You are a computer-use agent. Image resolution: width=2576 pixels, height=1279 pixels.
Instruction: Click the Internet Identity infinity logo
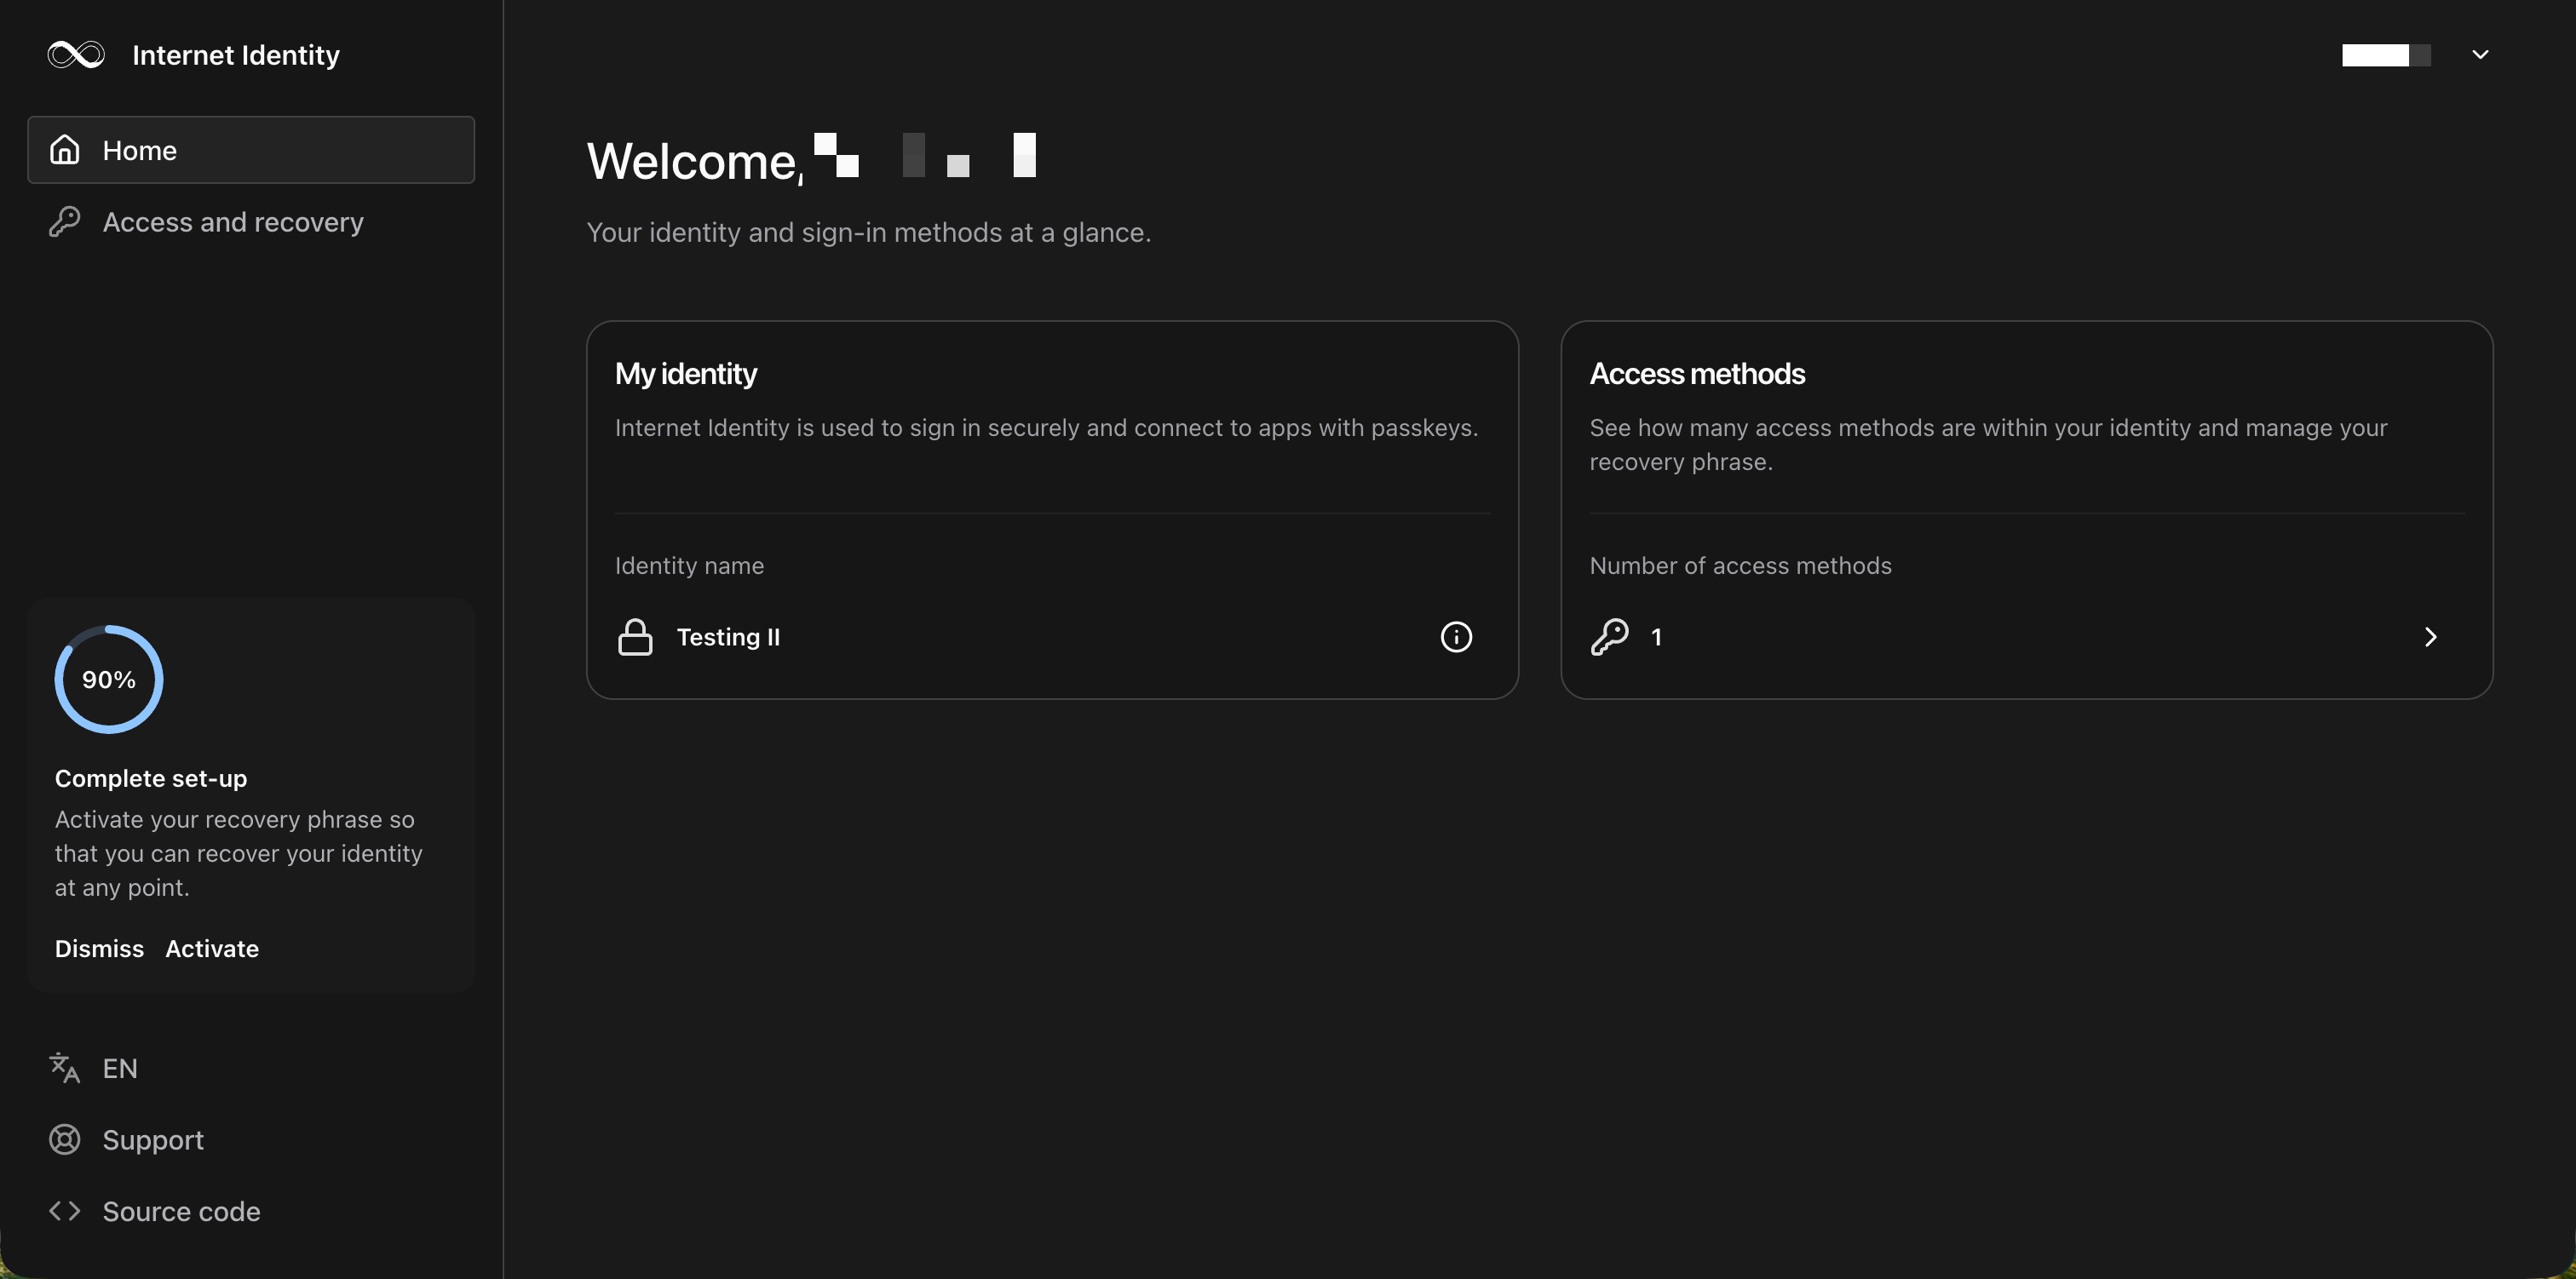click(x=76, y=55)
